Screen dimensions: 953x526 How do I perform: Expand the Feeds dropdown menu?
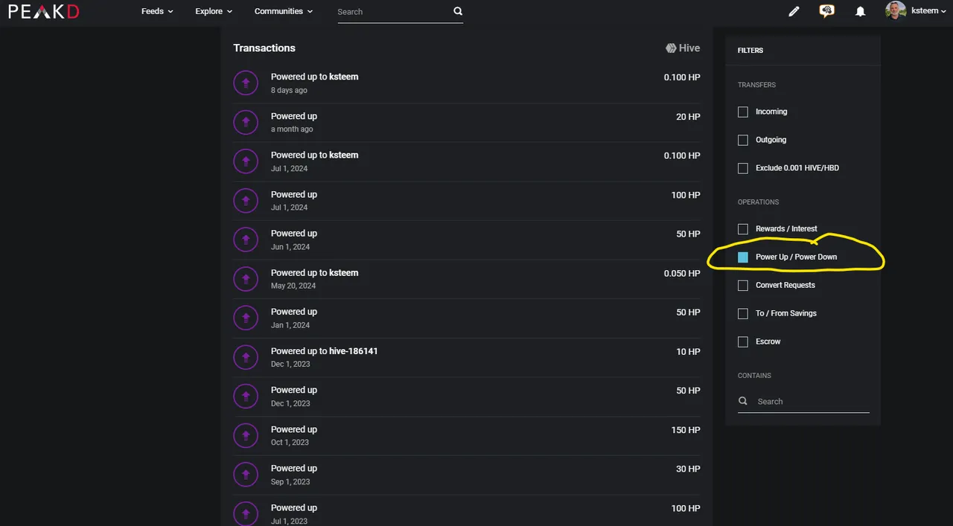(x=157, y=11)
